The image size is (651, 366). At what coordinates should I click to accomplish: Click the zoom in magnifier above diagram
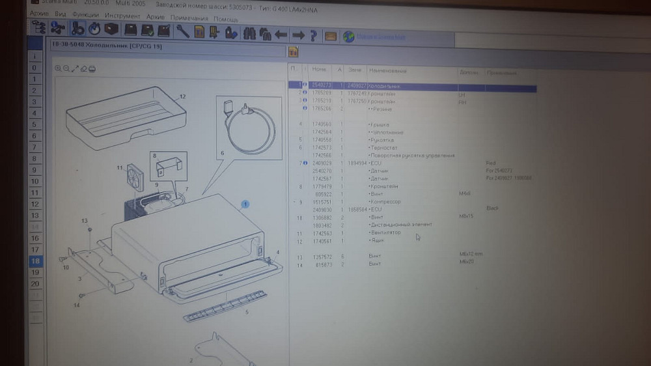point(58,68)
